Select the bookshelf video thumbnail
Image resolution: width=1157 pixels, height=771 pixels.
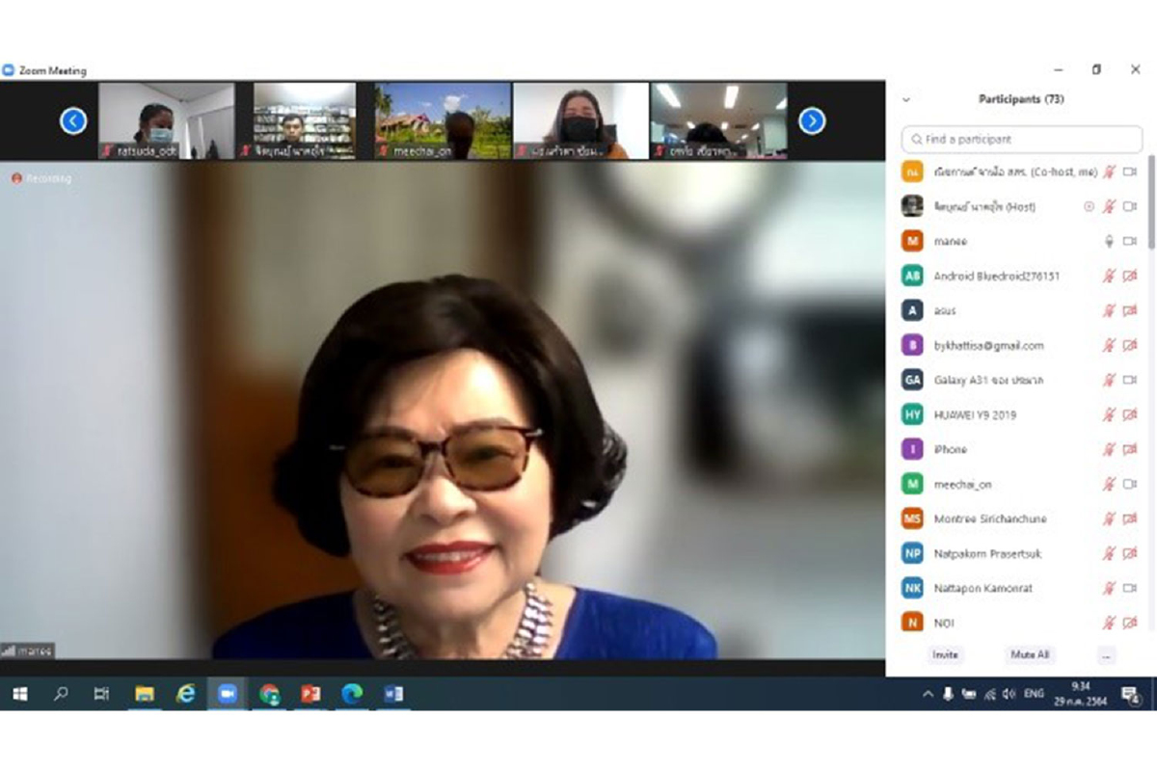(305, 120)
